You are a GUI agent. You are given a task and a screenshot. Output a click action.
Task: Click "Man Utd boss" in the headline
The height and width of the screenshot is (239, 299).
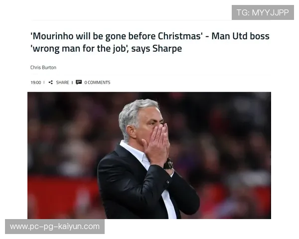(x=241, y=36)
